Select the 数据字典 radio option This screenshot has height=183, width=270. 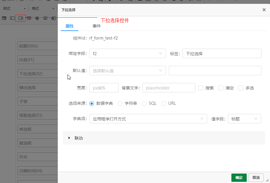coord(92,104)
